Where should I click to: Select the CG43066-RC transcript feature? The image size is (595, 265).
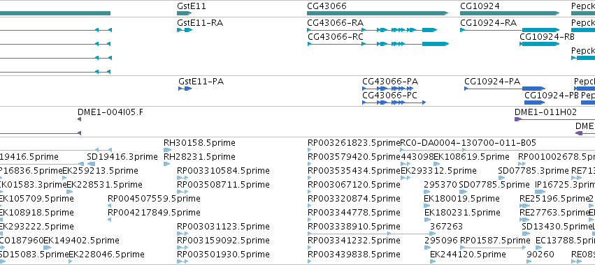click(x=378, y=44)
